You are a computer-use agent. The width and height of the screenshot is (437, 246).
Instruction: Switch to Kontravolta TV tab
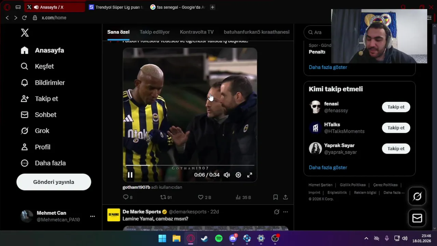[197, 32]
